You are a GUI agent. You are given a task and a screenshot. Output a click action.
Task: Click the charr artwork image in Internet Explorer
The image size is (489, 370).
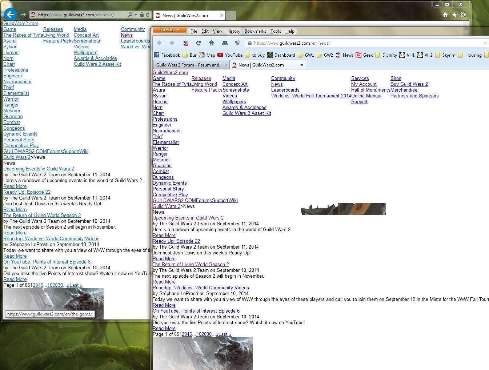tap(53, 304)
